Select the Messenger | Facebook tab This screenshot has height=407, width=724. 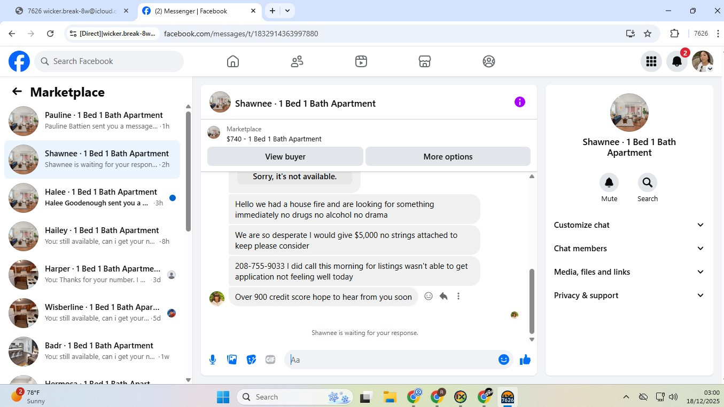pos(200,11)
